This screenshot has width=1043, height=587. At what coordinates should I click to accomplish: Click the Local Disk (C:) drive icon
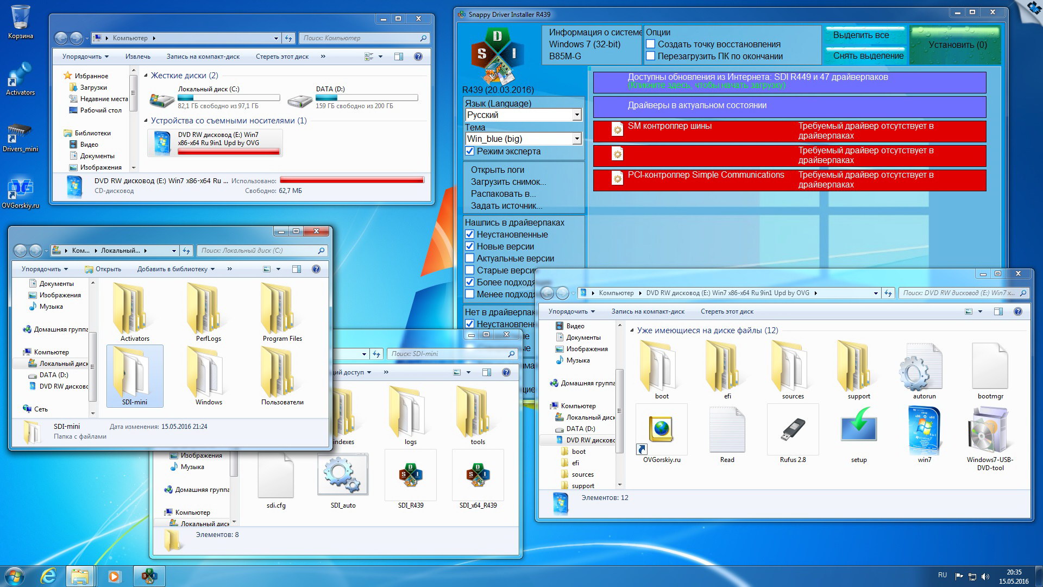click(x=161, y=100)
